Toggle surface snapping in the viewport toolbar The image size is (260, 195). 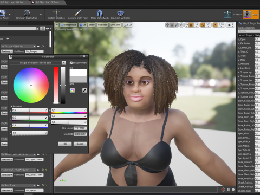[x=186, y=25]
